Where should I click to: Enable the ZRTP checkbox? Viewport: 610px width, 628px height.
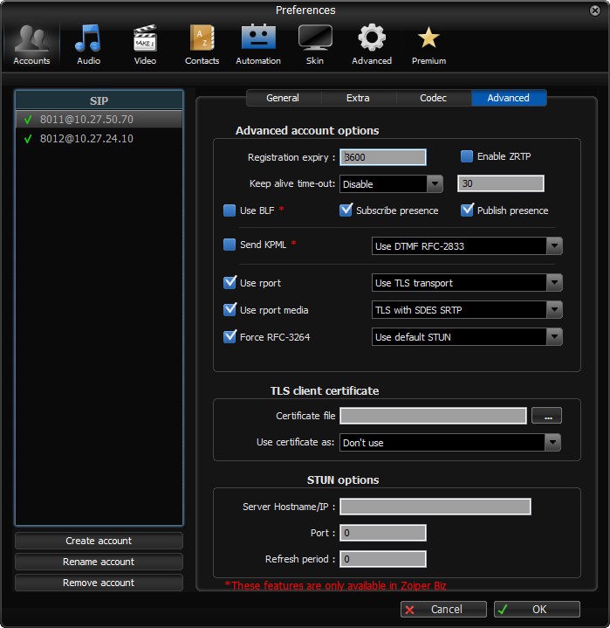(467, 157)
